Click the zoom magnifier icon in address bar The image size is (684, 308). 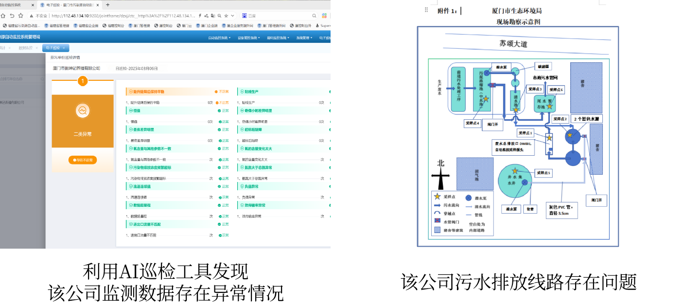coord(220,16)
